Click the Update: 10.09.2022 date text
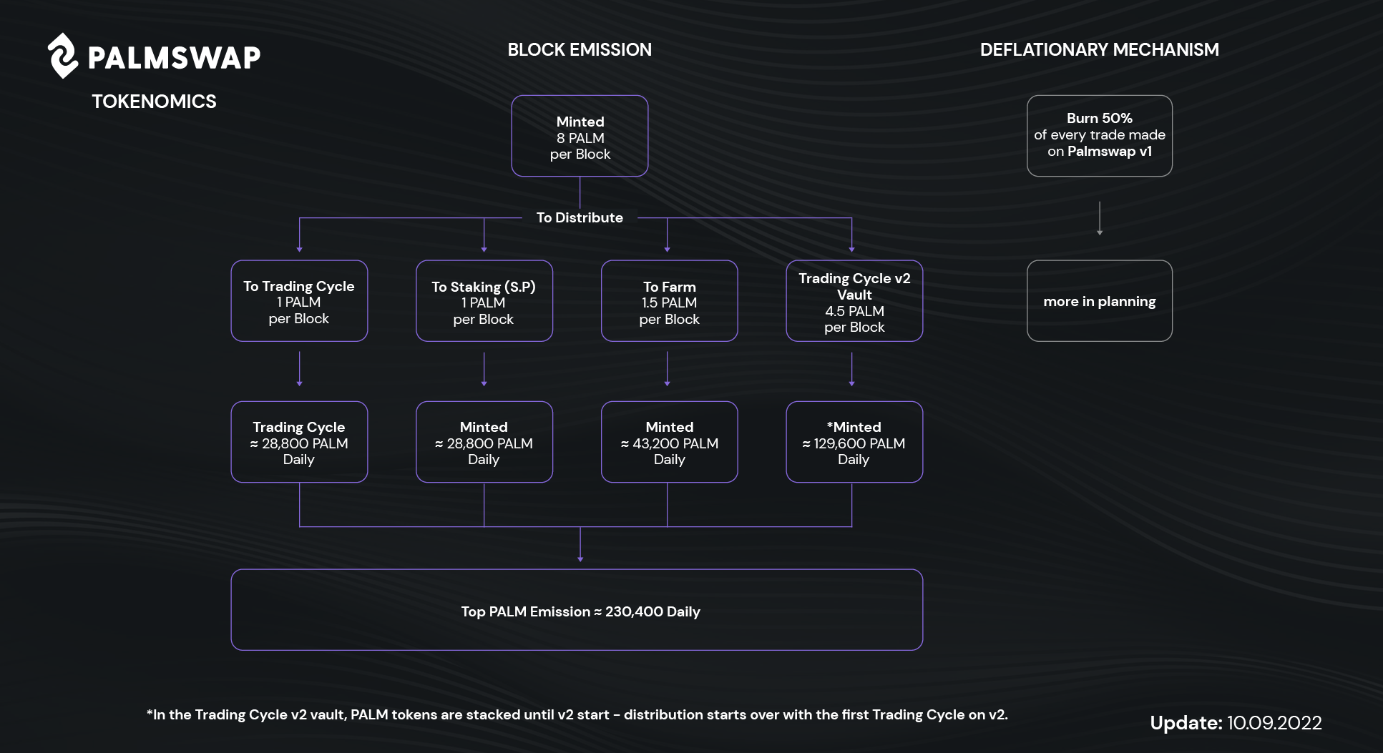The width and height of the screenshot is (1383, 753). [x=1236, y=723]
